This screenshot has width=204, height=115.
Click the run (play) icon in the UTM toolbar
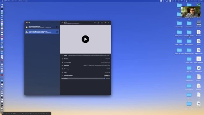point(105,23)
